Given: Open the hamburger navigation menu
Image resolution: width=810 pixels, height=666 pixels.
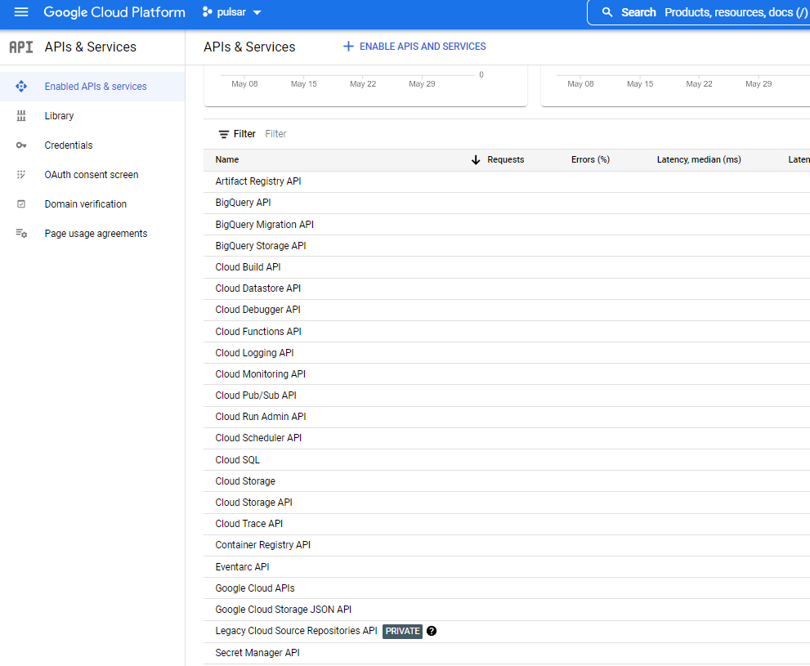Looking at the screenshot, I should (x=21, y=12).
